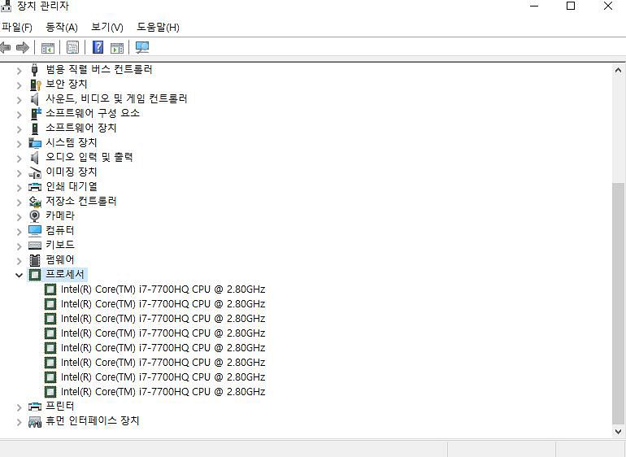Click the 이미징 장치 scanner icon
This screenshot has width=626, height=457.
[35, 172]
